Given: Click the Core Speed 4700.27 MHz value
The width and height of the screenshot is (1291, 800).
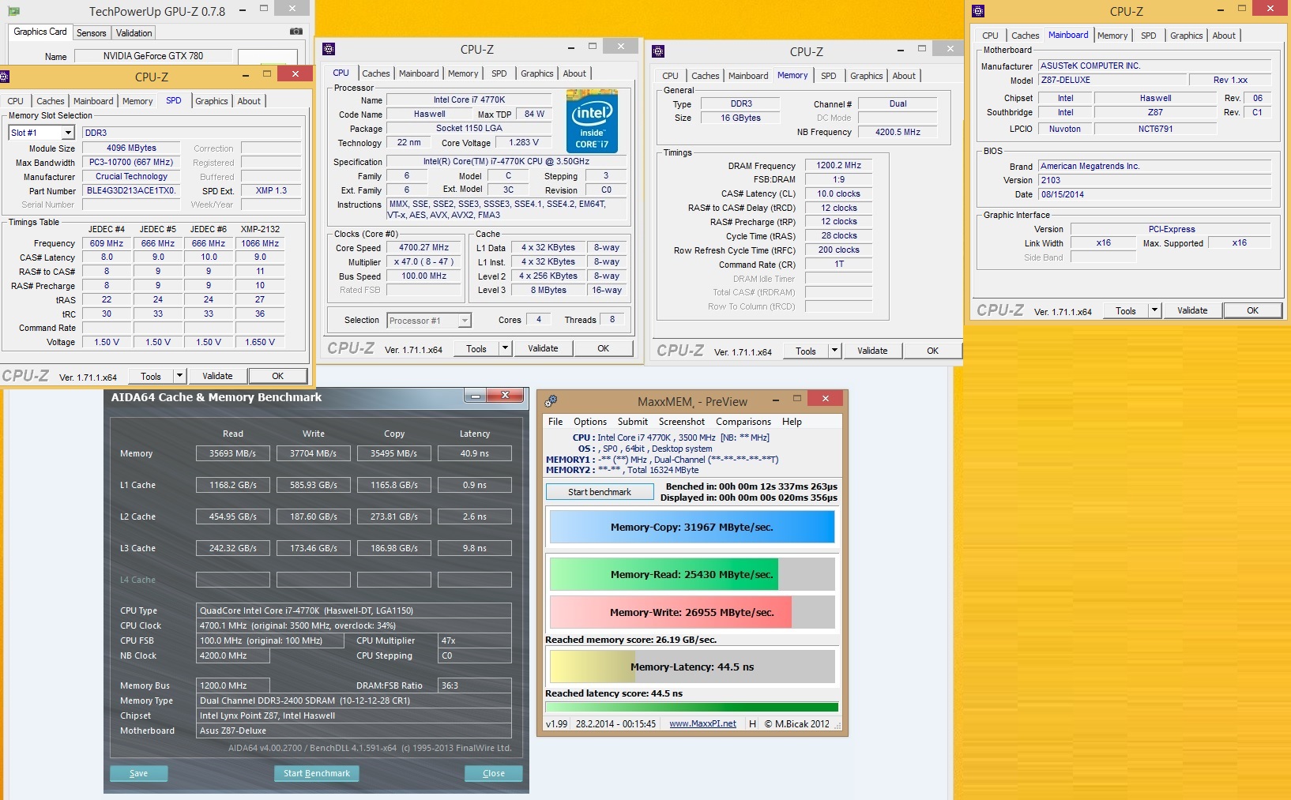Looking at the screenshot, I should pyautogui.click(x=423, y=247).
